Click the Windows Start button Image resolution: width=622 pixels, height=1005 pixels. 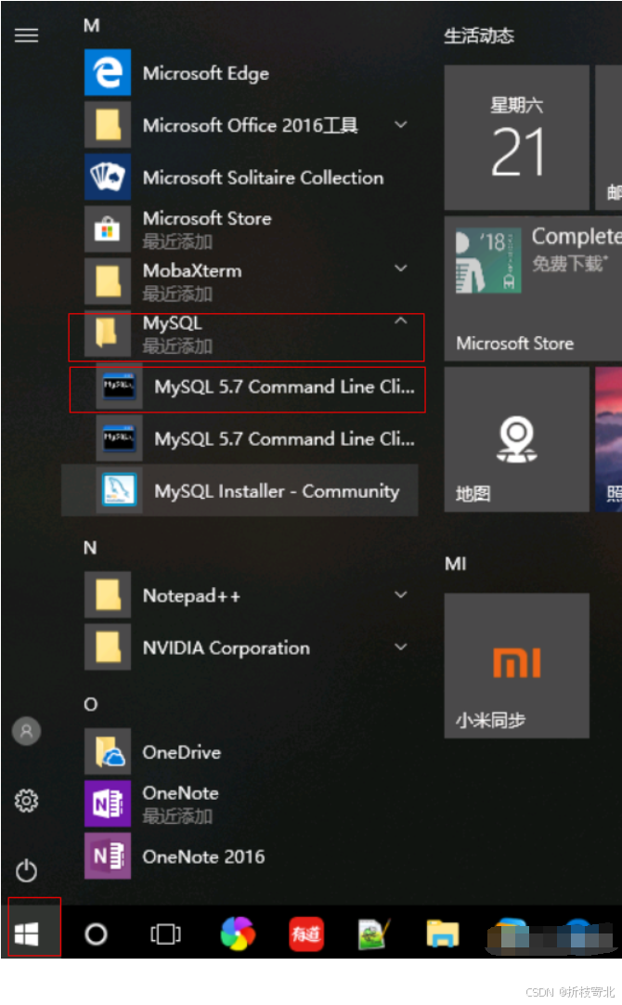pyautogui.click(x=26, y=933)
